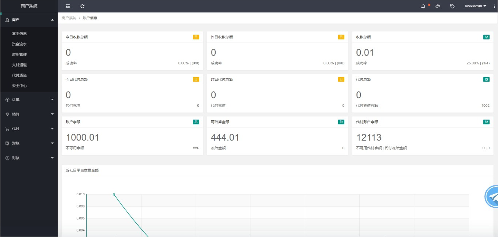Open the floating Telegram paper plane icon
Screen dimensions: 498x237
point(492,197)
